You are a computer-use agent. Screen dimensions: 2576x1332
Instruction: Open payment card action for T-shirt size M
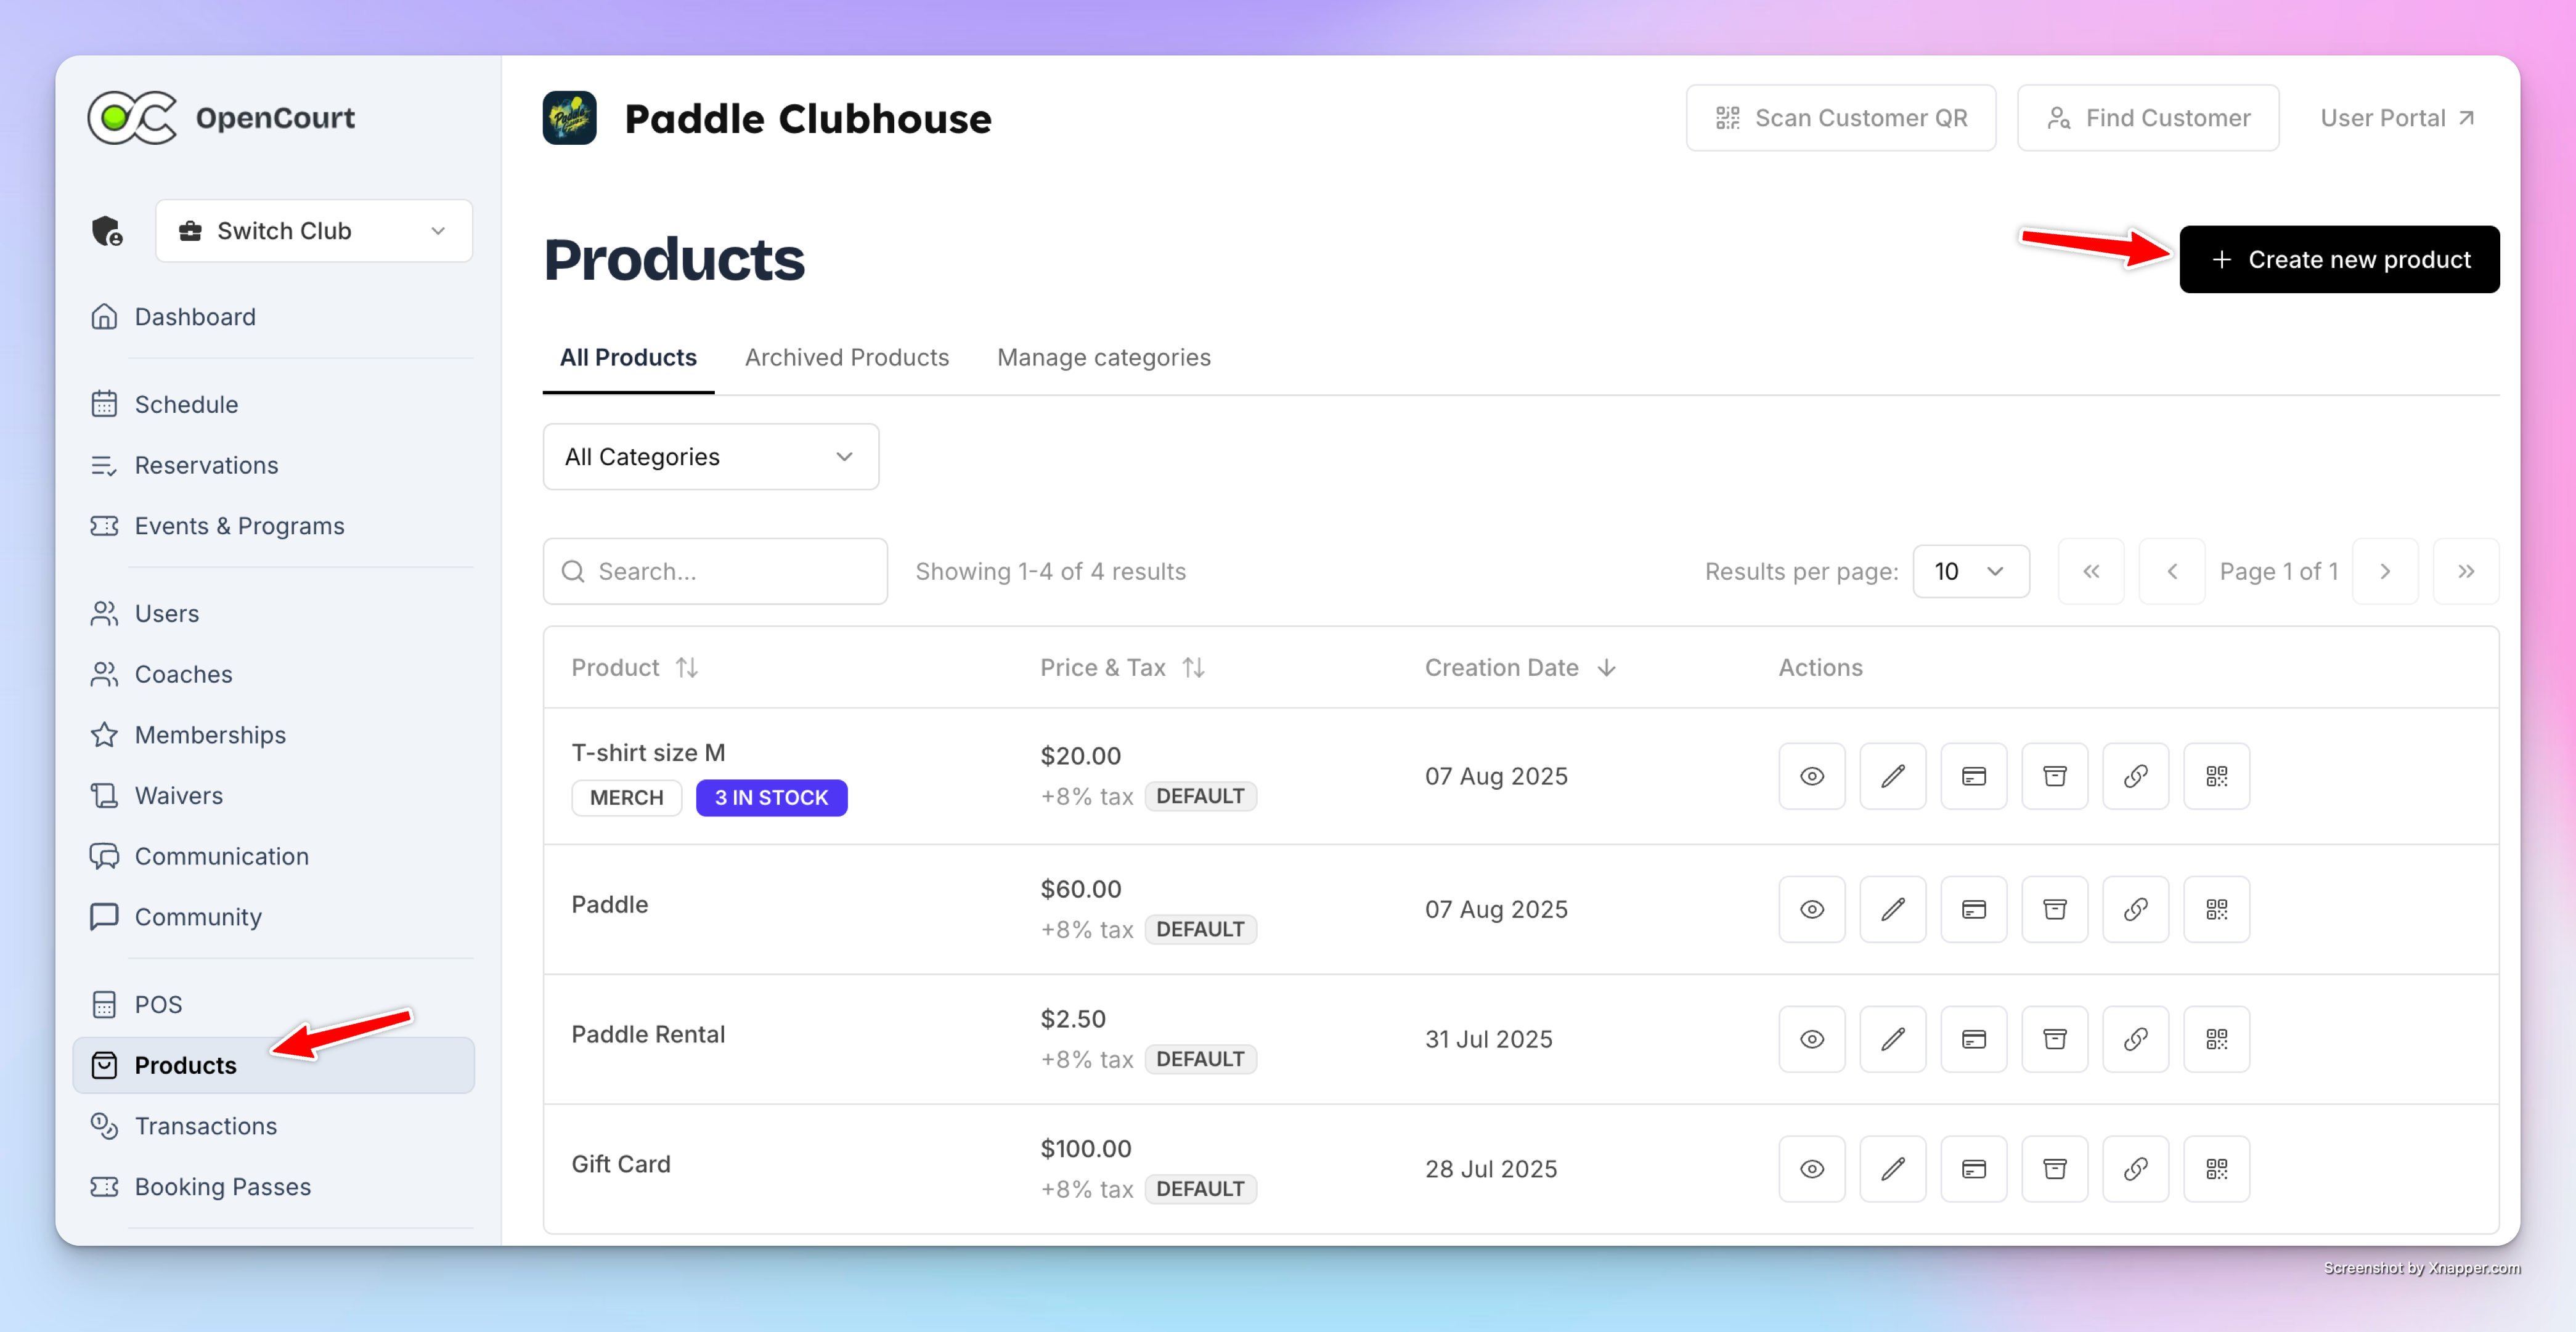pyautogui.click(x=1973, y=776)
